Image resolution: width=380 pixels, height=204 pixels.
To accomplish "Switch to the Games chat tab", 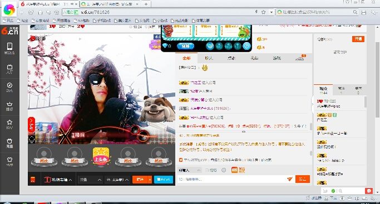I will point(277,58).
